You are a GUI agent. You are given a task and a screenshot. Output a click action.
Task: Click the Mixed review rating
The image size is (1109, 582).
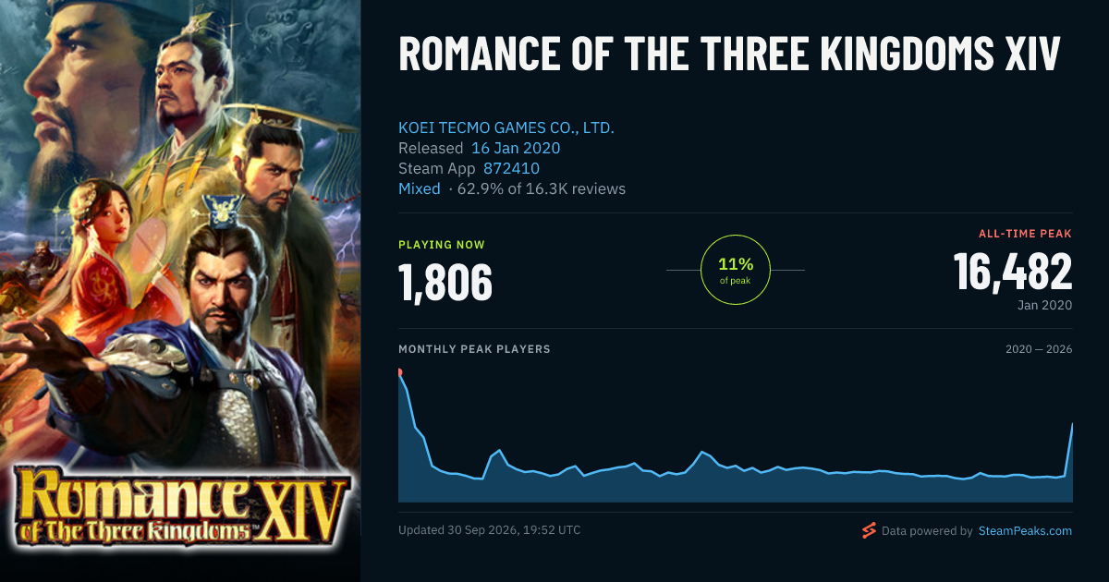[x=419, y=188]
